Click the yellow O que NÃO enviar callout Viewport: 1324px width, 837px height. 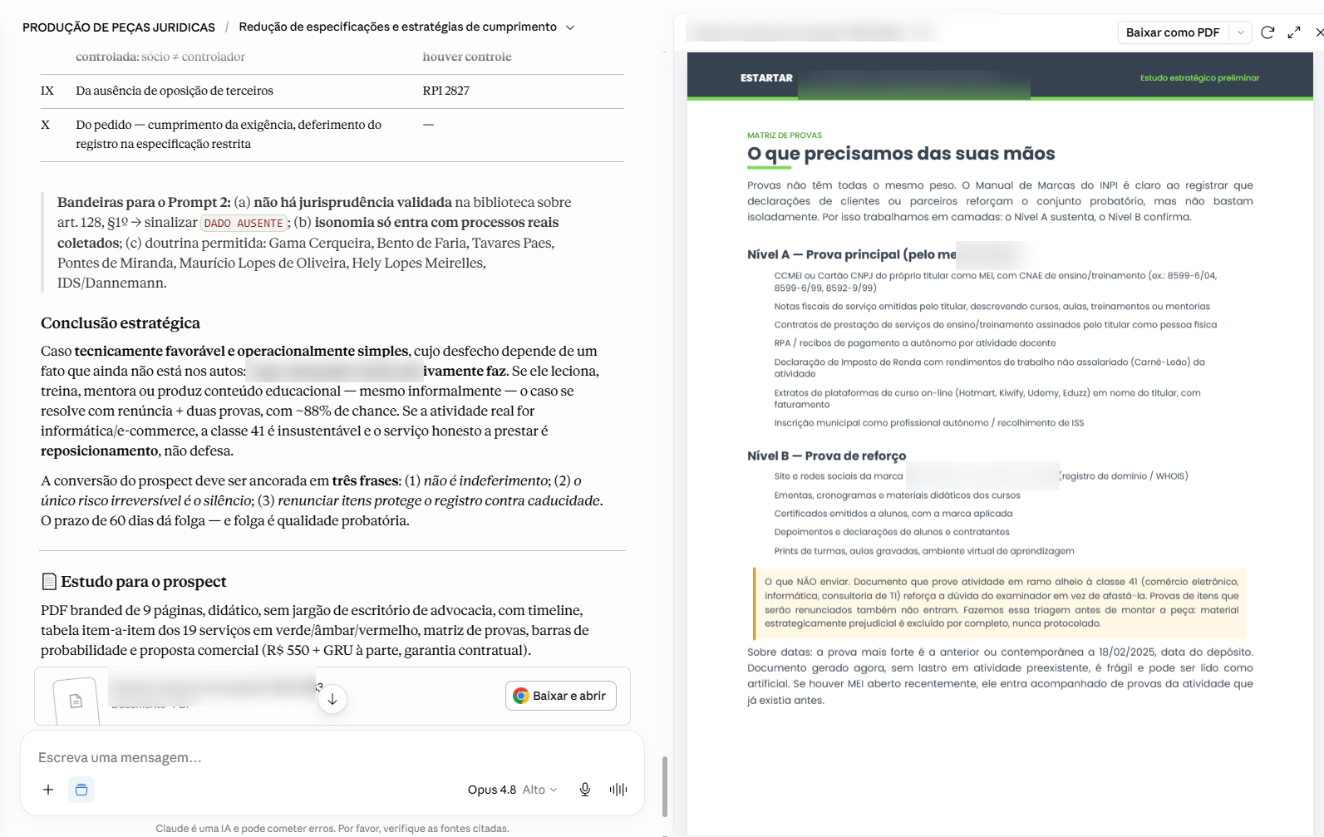pos(1000,603)
